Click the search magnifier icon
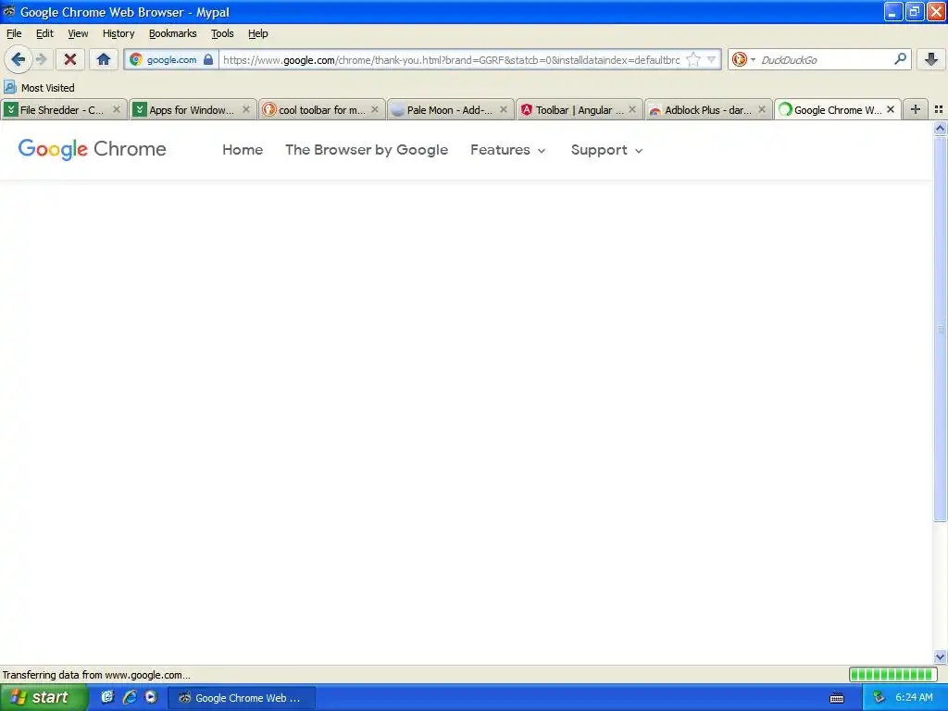The width and height of the screenshot is (948, 711). (900, 59)
